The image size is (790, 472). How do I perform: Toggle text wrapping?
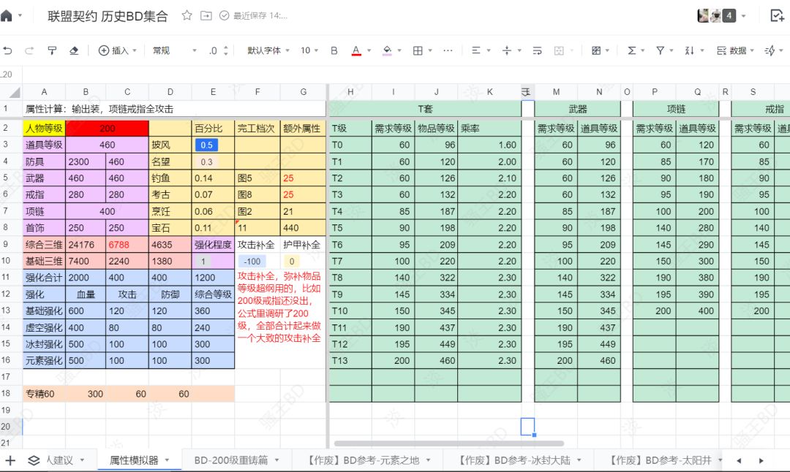click(537, 50)
